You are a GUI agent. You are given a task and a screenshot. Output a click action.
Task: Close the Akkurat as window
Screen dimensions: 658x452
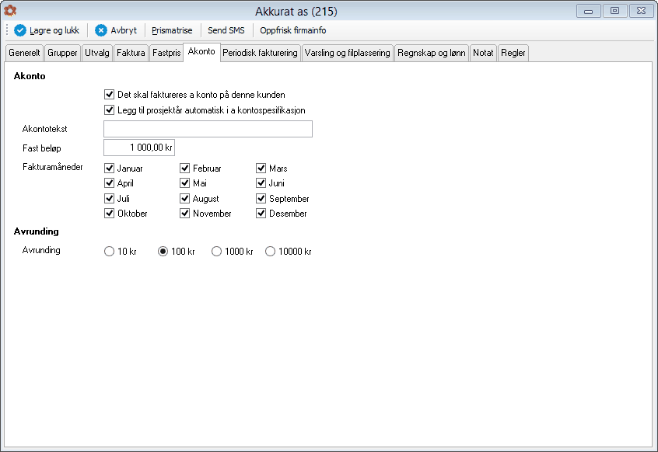click(641, 11)
